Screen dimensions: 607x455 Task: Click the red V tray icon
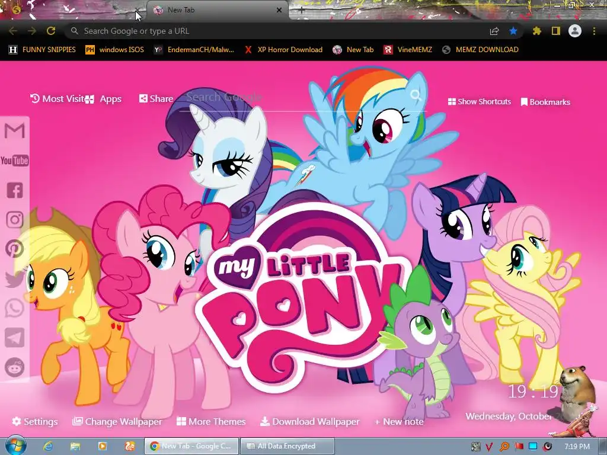(489, 447)
